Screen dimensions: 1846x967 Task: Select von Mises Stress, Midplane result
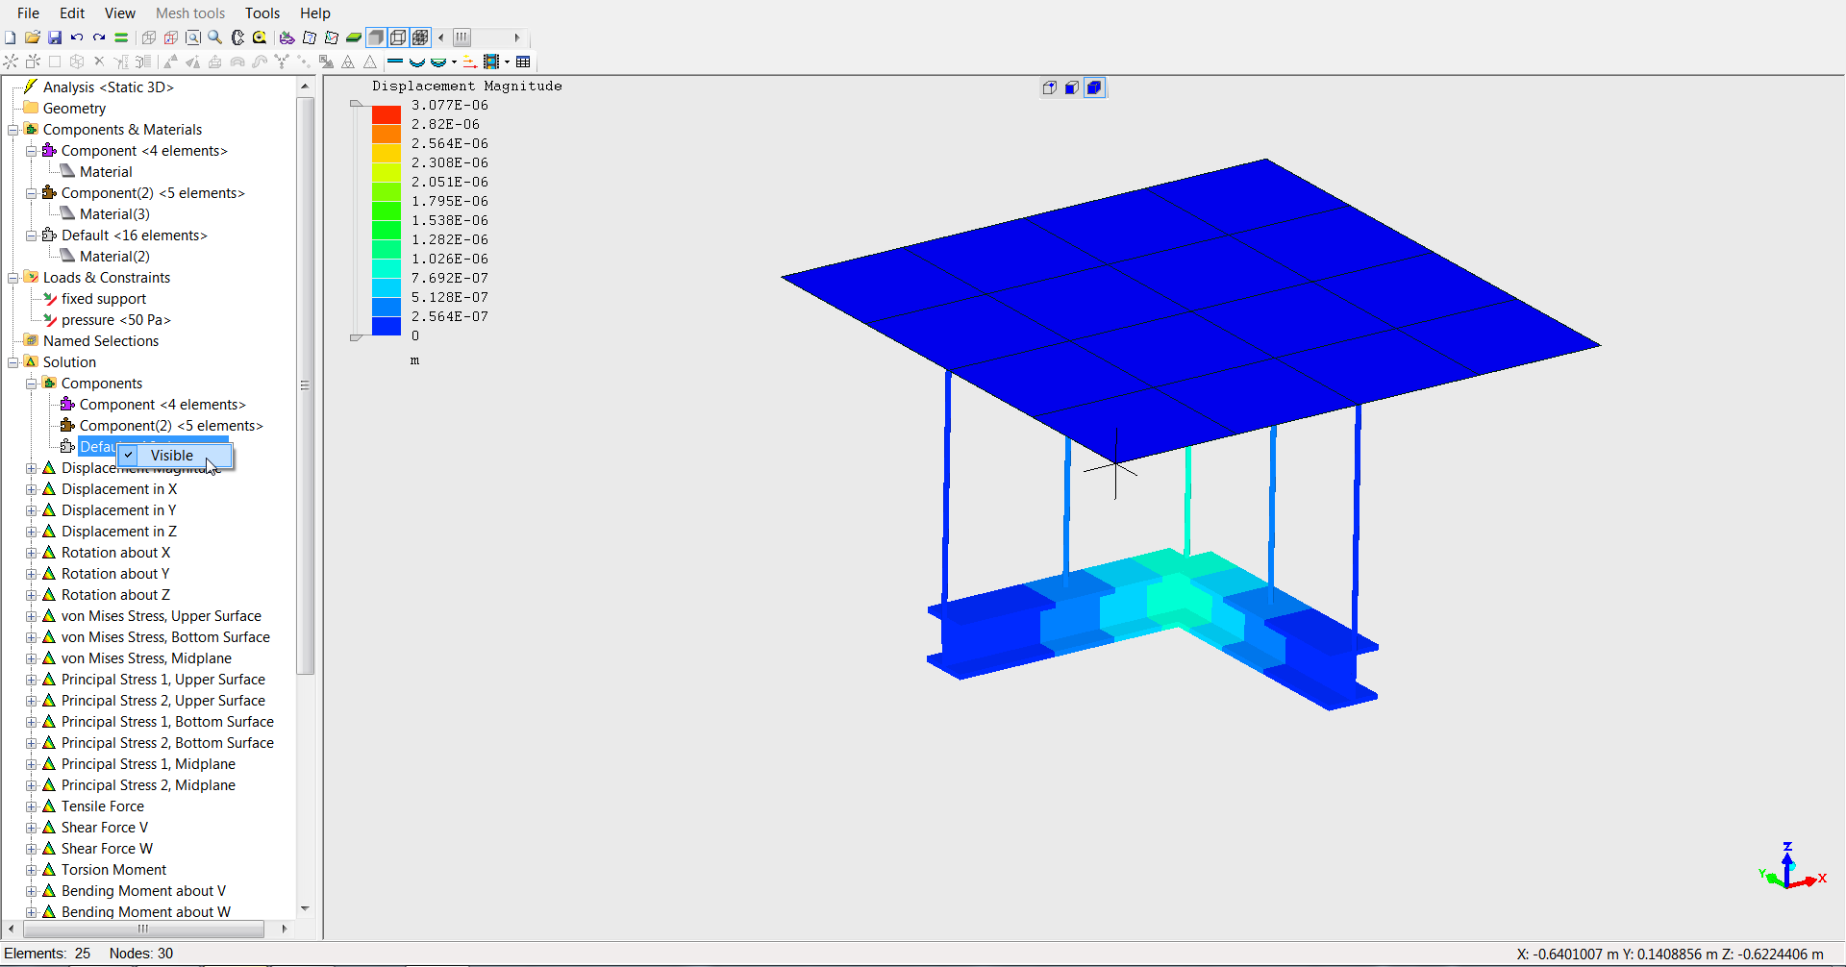(146, 658)
